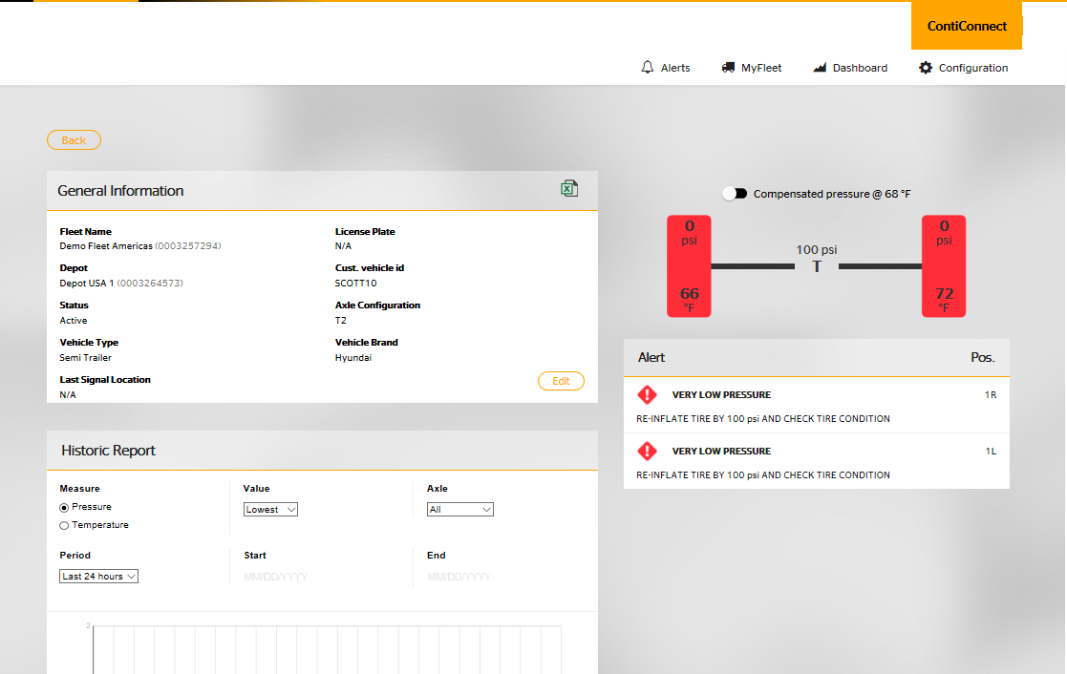This screenshot has width=1067, height=674.
Task: Open the Period dropdown Last 24 hours
Action: [x=99, y=577]
